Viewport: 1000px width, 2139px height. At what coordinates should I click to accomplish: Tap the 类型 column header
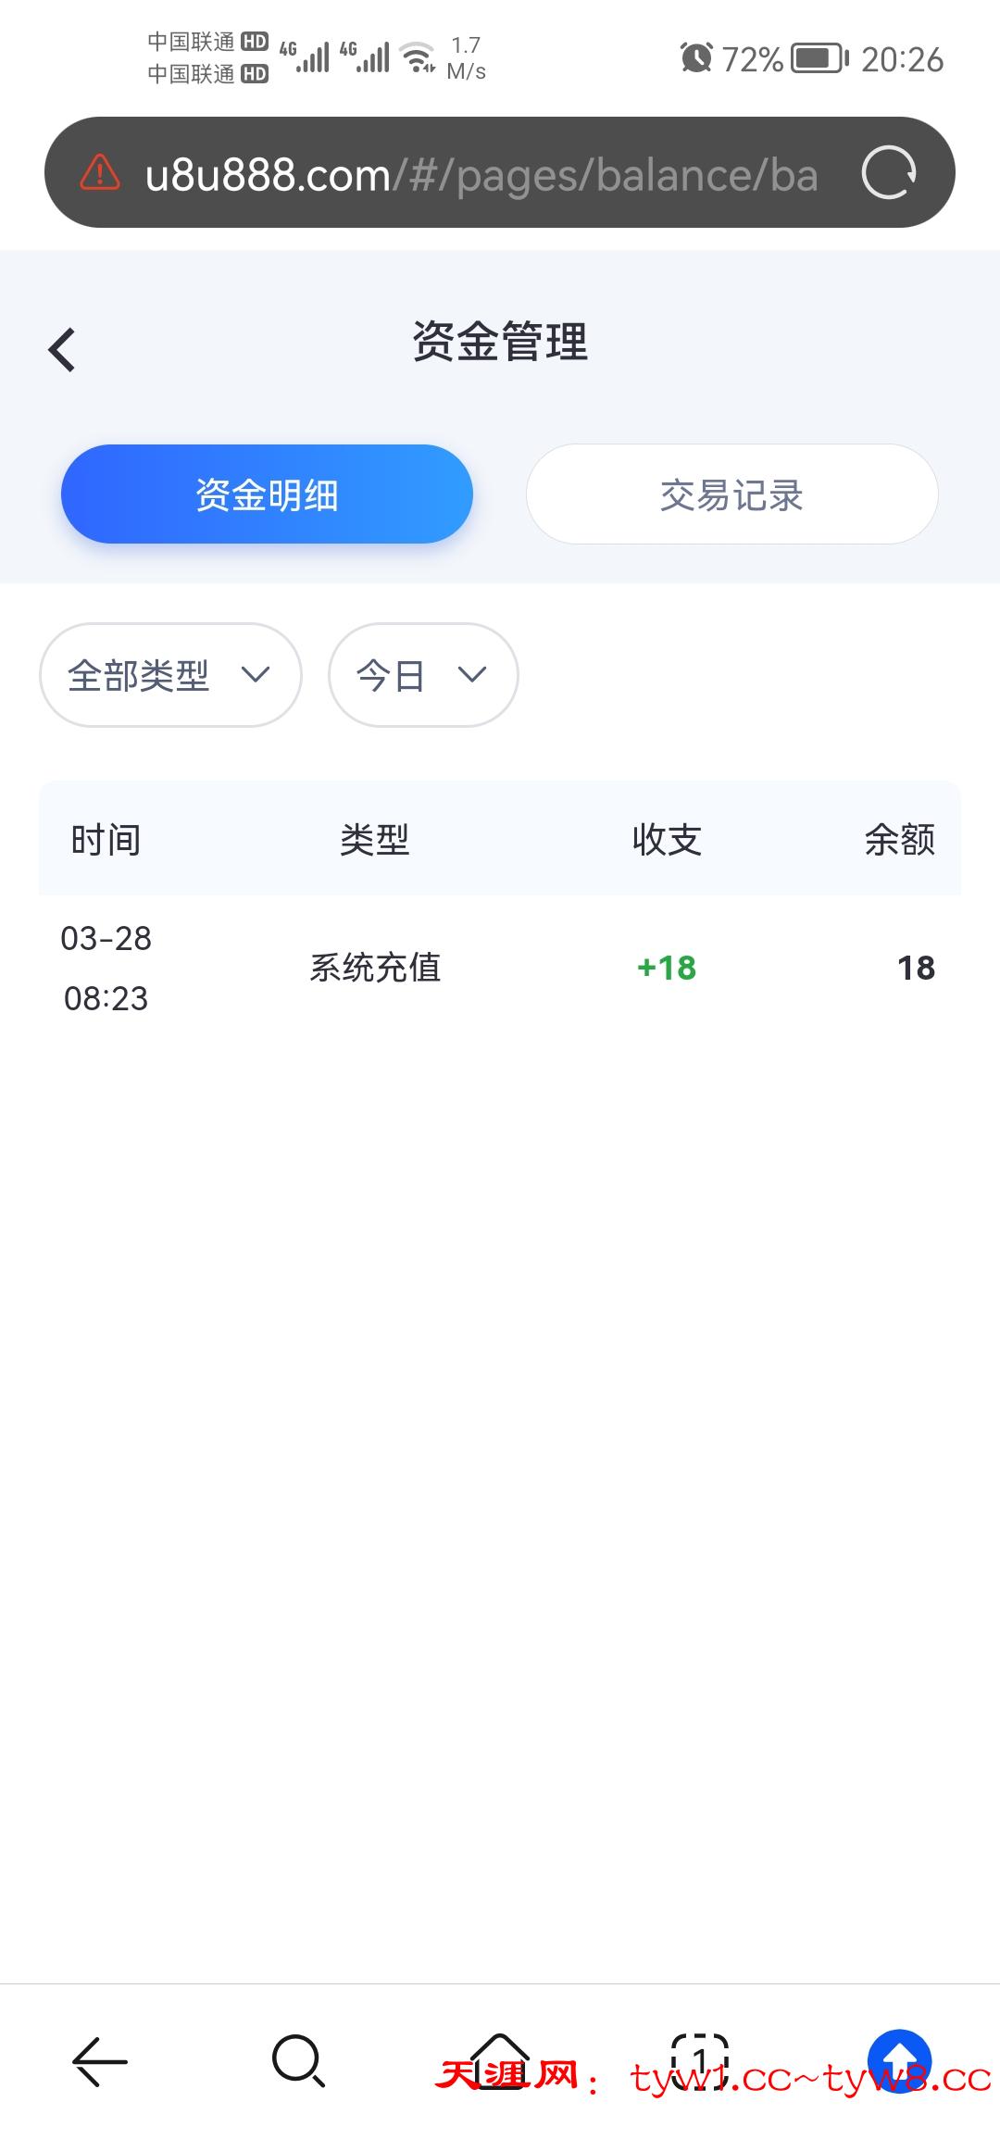pyautogui.click(x=375, y=840)
